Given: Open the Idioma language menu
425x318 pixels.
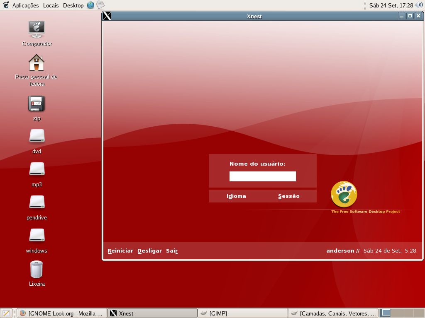Looking at the screenshot, I should [236, 196].
